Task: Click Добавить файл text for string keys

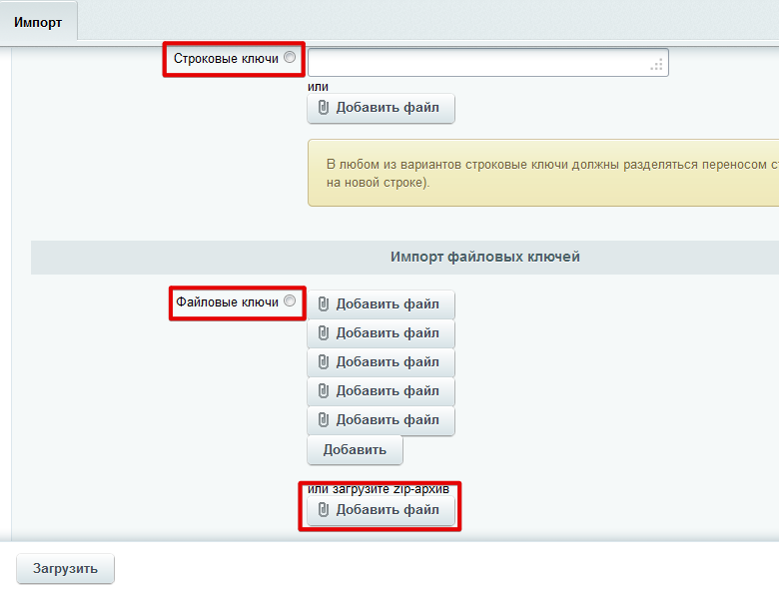Action: click(x=388, y=107)
